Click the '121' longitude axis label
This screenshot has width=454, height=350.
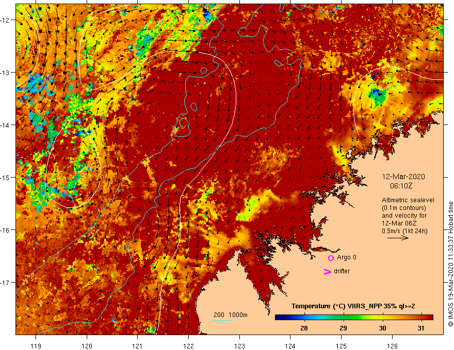point(138,346)
